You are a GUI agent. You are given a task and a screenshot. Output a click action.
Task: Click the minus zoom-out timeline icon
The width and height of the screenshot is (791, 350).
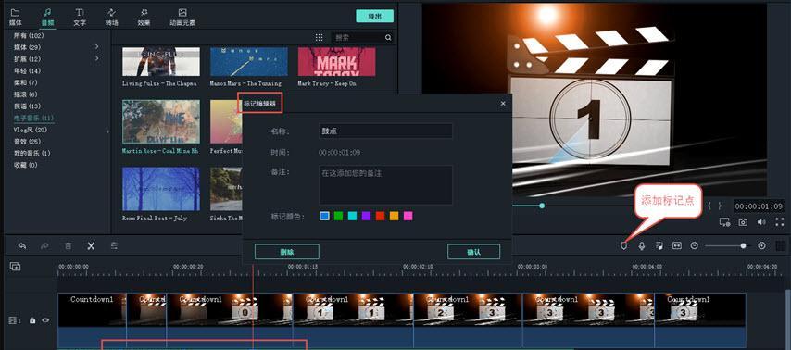click(x=694, y=245)
